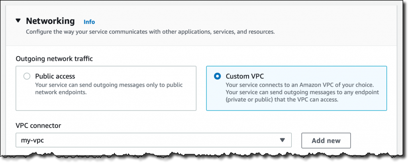Select the Public access radio button

tap(27, 76)
